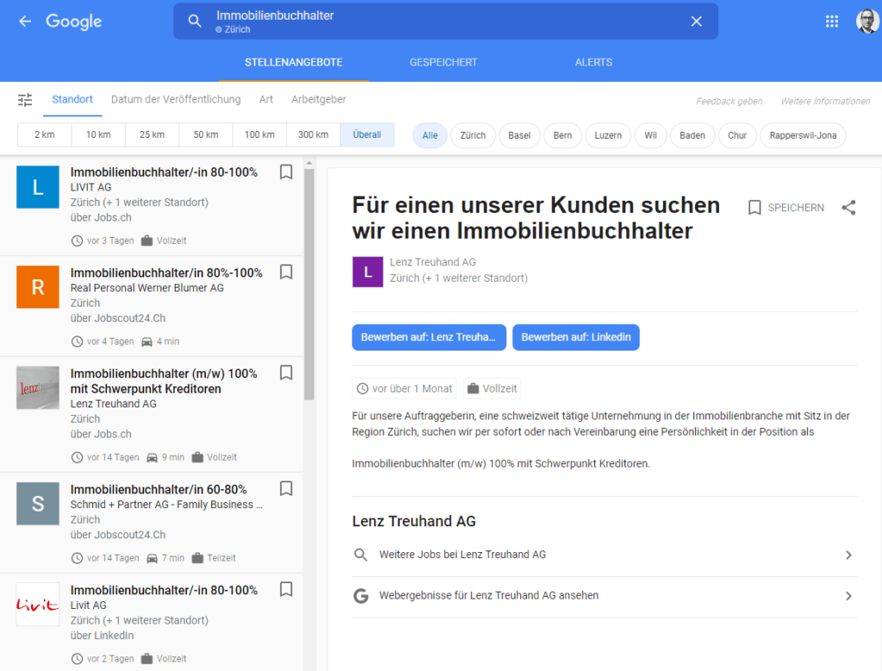Click the Feedback geben link

click(x=729, y=102)
